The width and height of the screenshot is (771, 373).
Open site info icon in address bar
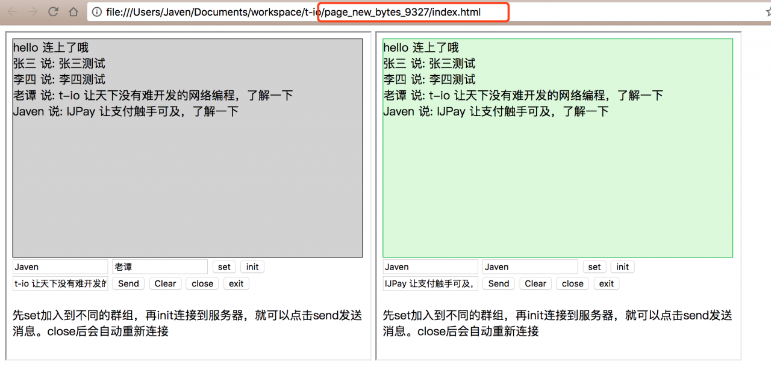pos(98,12)
